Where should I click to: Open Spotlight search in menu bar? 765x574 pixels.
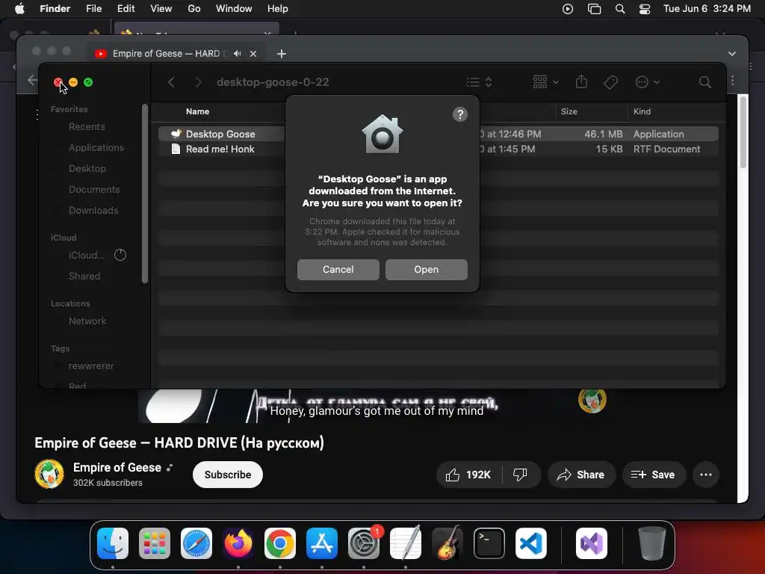pos(619,9)
